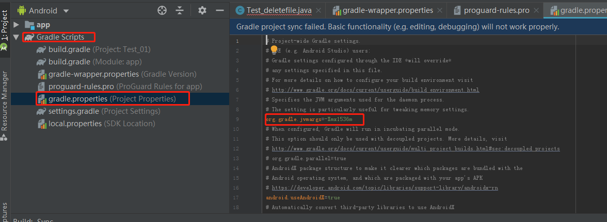Click the locate/scroll from source target icon
This screenshot has width=607, height=222.
click(162, 10)
